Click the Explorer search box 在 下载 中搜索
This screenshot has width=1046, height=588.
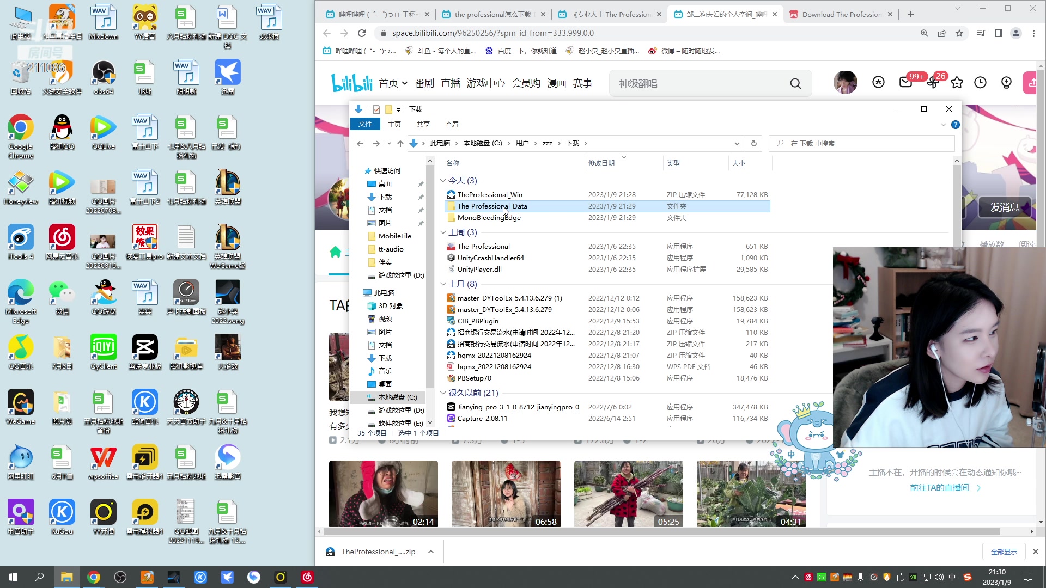click(x=862, y=143)
